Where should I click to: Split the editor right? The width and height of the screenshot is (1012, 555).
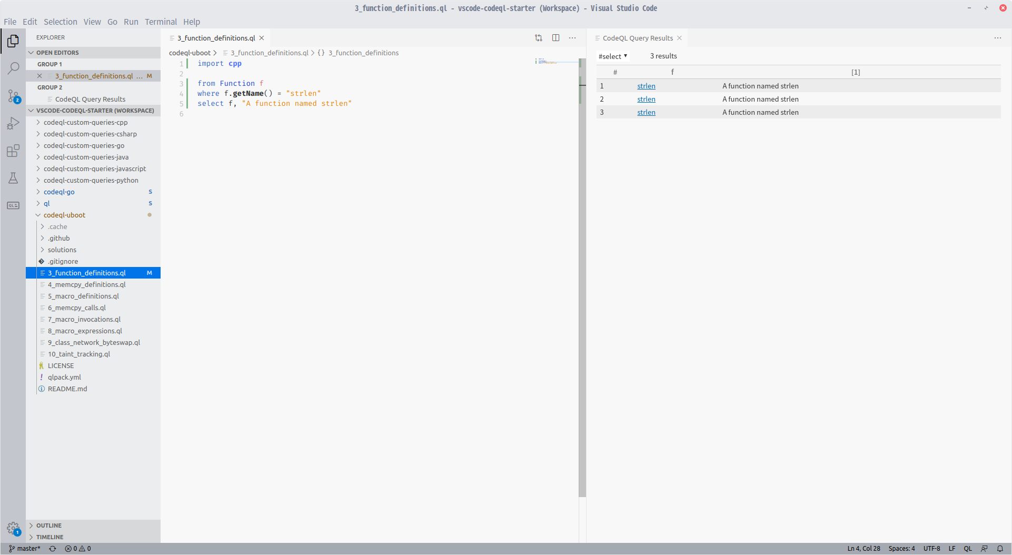(555, 38)
